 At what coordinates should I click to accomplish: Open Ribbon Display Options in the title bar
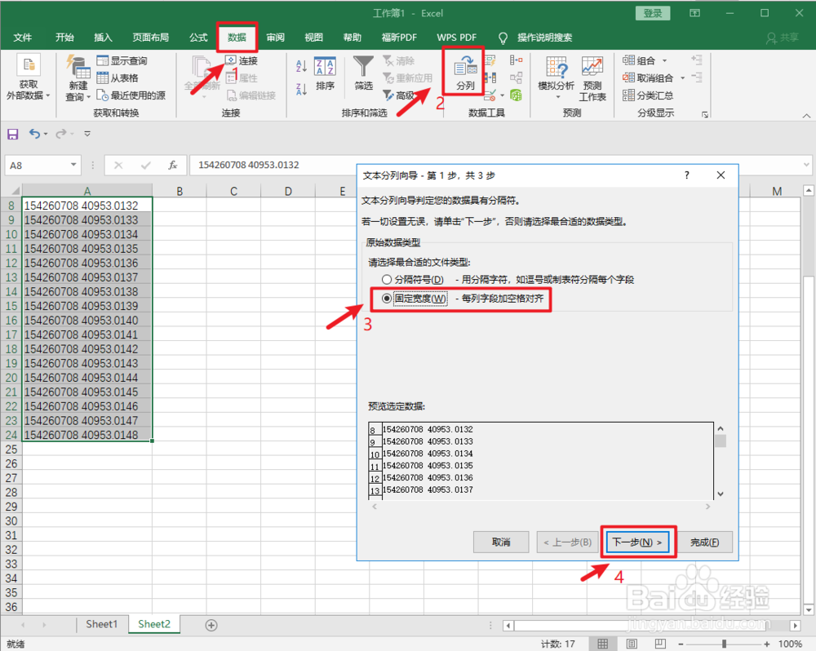coord(694,13)
